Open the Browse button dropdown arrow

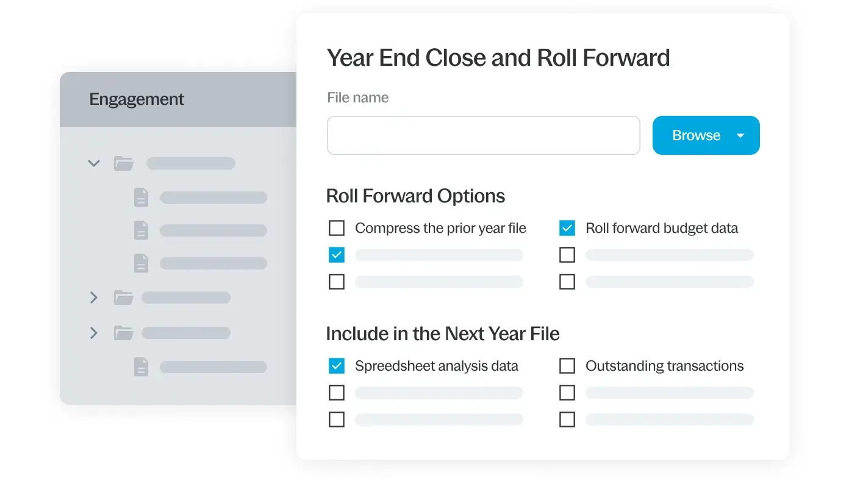tap(740, 135)
